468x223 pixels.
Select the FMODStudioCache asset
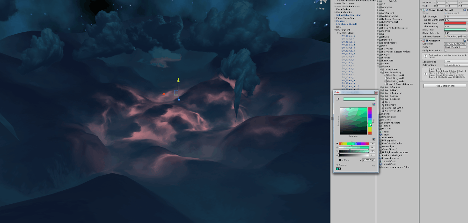tap(391, 143)
